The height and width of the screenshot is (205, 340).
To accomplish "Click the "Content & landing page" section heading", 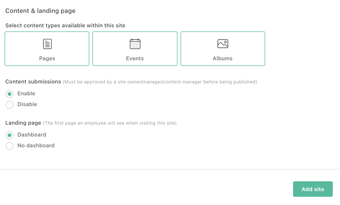I will (41, 11).
